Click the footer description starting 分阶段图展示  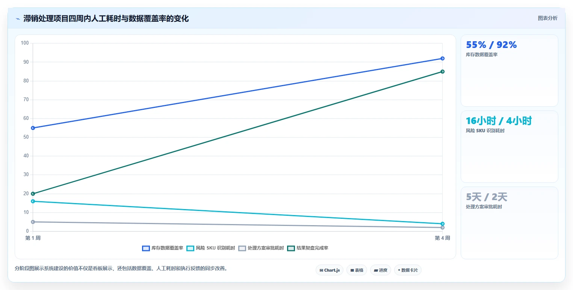[x=121, y=269]
